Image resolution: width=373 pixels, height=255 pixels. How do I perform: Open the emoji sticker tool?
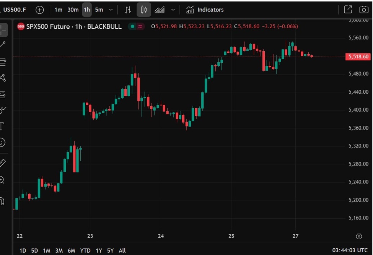pyautogui.click(x=3, y=143)
